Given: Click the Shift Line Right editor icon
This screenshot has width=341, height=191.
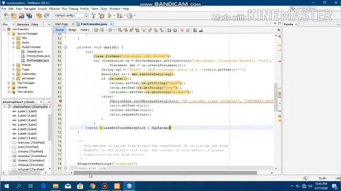Looking at the screenshot, I should [175, 30].
